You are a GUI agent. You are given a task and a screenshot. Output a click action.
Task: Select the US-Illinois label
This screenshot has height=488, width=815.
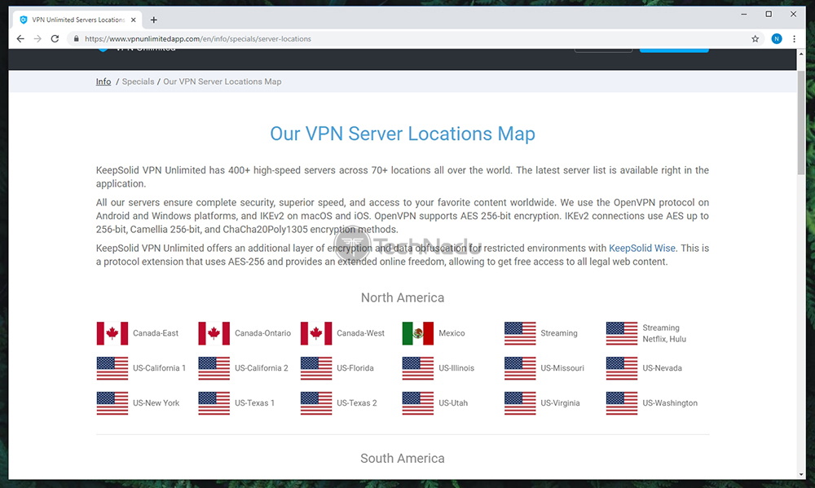[456, 368]
